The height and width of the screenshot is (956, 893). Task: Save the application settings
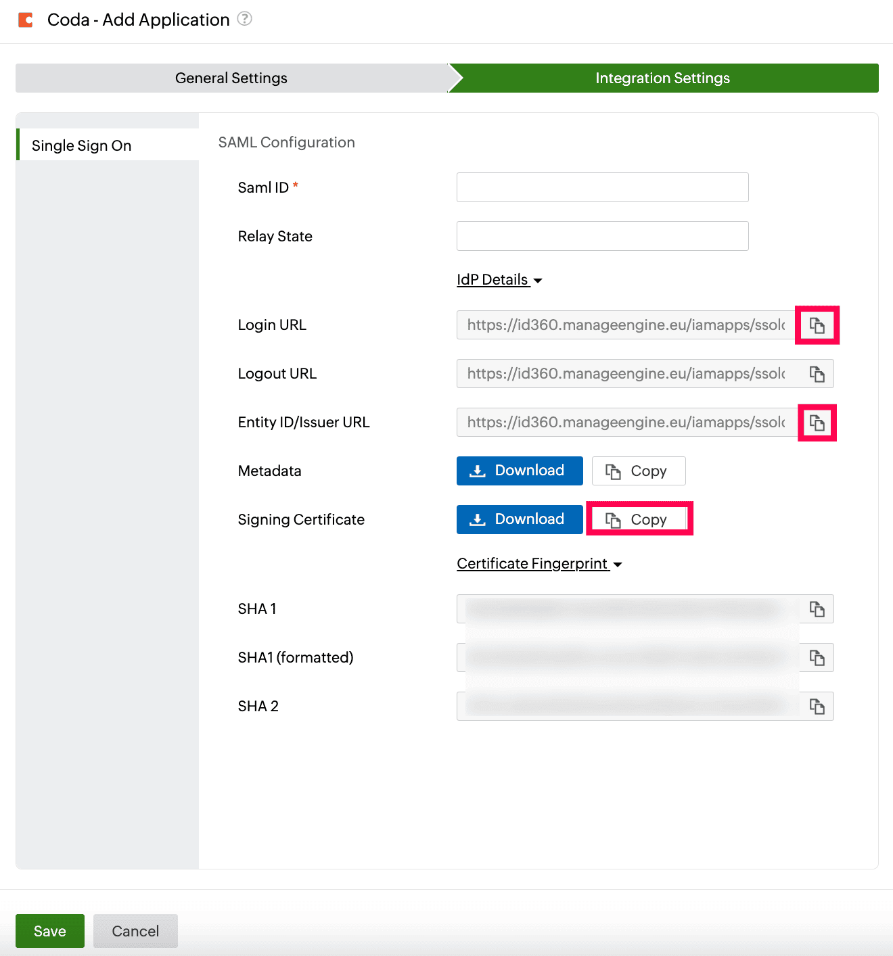(x=50, y=931)
